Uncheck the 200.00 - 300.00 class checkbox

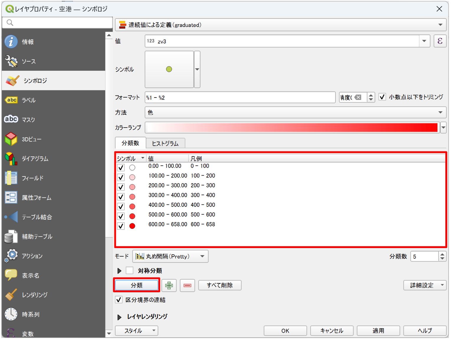(121, 187)
